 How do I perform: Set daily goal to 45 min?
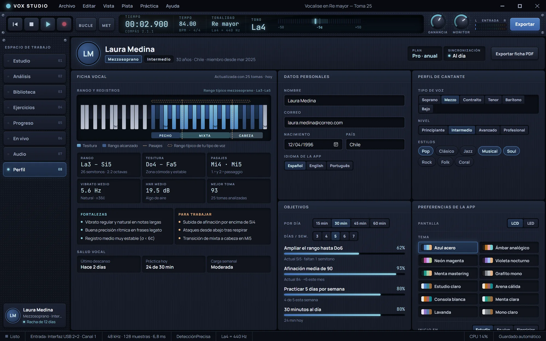point(360,223)
